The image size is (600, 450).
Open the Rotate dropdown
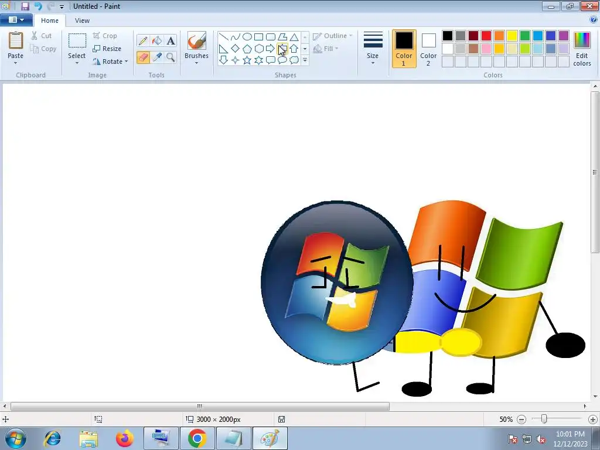(x=110, y=61)
